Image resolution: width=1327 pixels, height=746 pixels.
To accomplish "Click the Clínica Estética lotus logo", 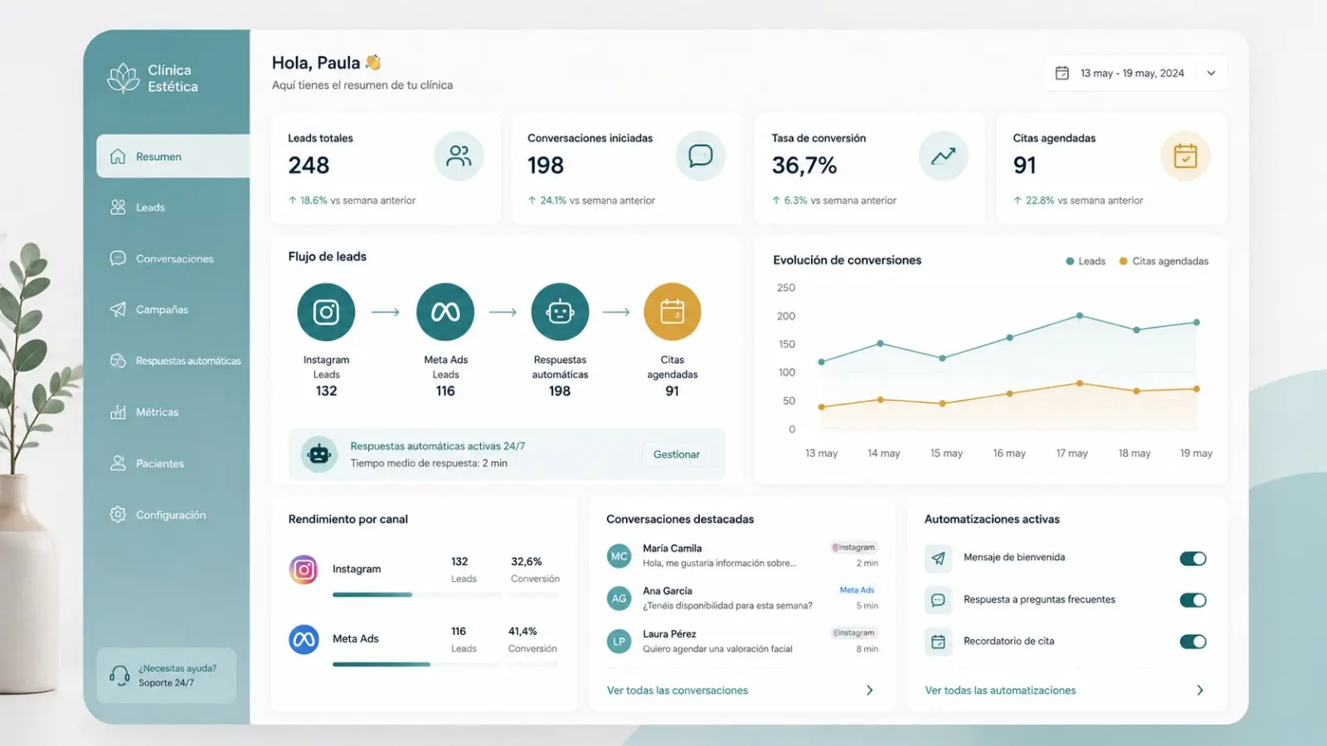I will pos(124,78).
